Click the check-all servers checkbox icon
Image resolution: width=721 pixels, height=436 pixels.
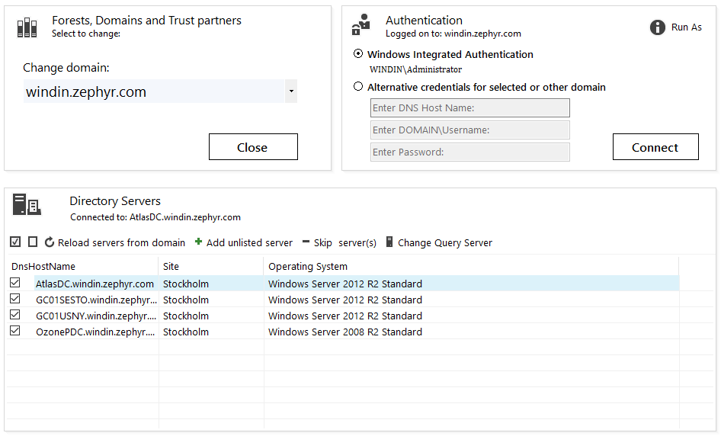tap(15, 242)
